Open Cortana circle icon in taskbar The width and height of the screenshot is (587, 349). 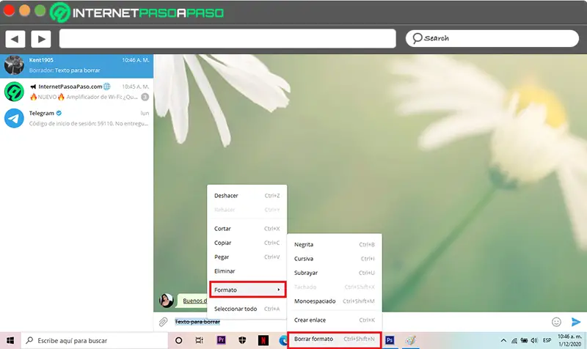click(178, 340)
